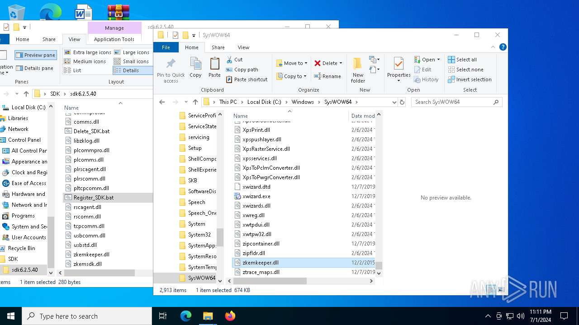Click the Type here to search box

point(87,316)
